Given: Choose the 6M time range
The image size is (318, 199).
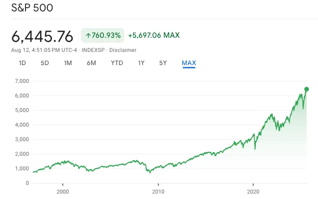Looking at the screenshot, I should click(91, 63).
